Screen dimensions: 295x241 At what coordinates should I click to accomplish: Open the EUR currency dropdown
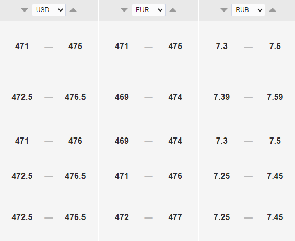click(x=148, y=10)
